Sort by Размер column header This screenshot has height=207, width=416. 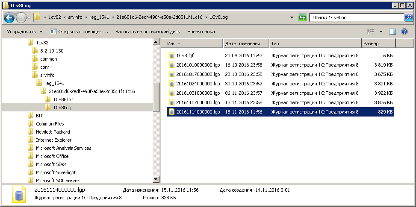[379, 44]
